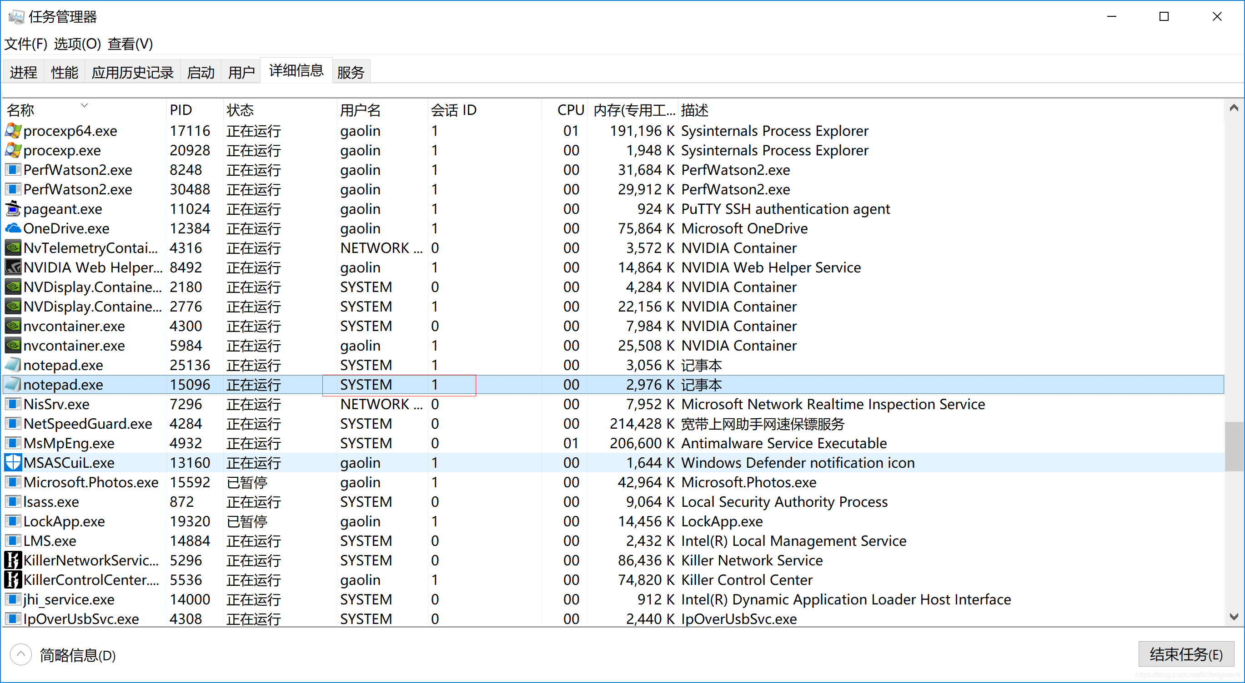Click the 结束任务(E) button
Image resolution: width=1245 pixels, height=683 pixels.
pos(1185,654)
